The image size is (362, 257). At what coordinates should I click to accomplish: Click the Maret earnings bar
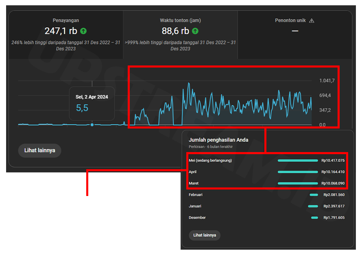pyautogui.click(x=298, y=183)
